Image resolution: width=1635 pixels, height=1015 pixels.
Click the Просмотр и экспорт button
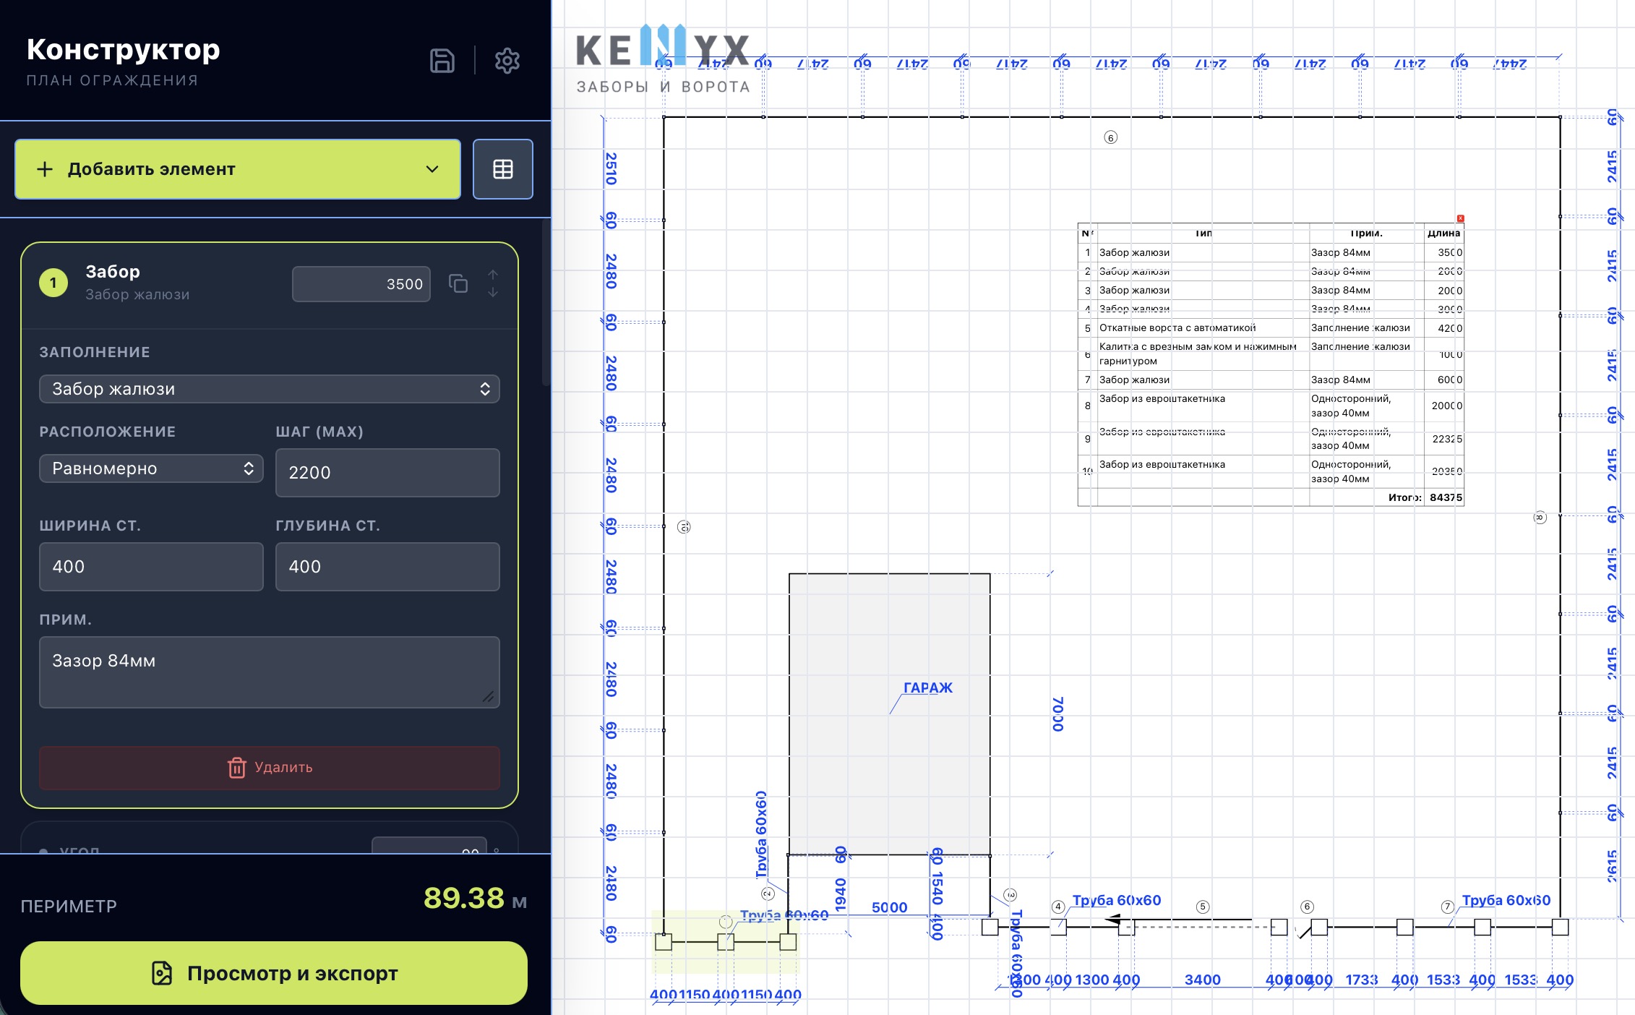pos(274,973)
